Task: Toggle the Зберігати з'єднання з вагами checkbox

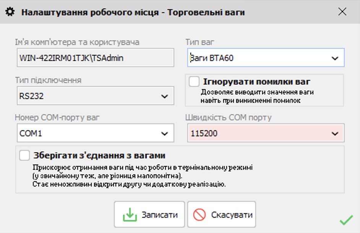Action: point(25,155)
